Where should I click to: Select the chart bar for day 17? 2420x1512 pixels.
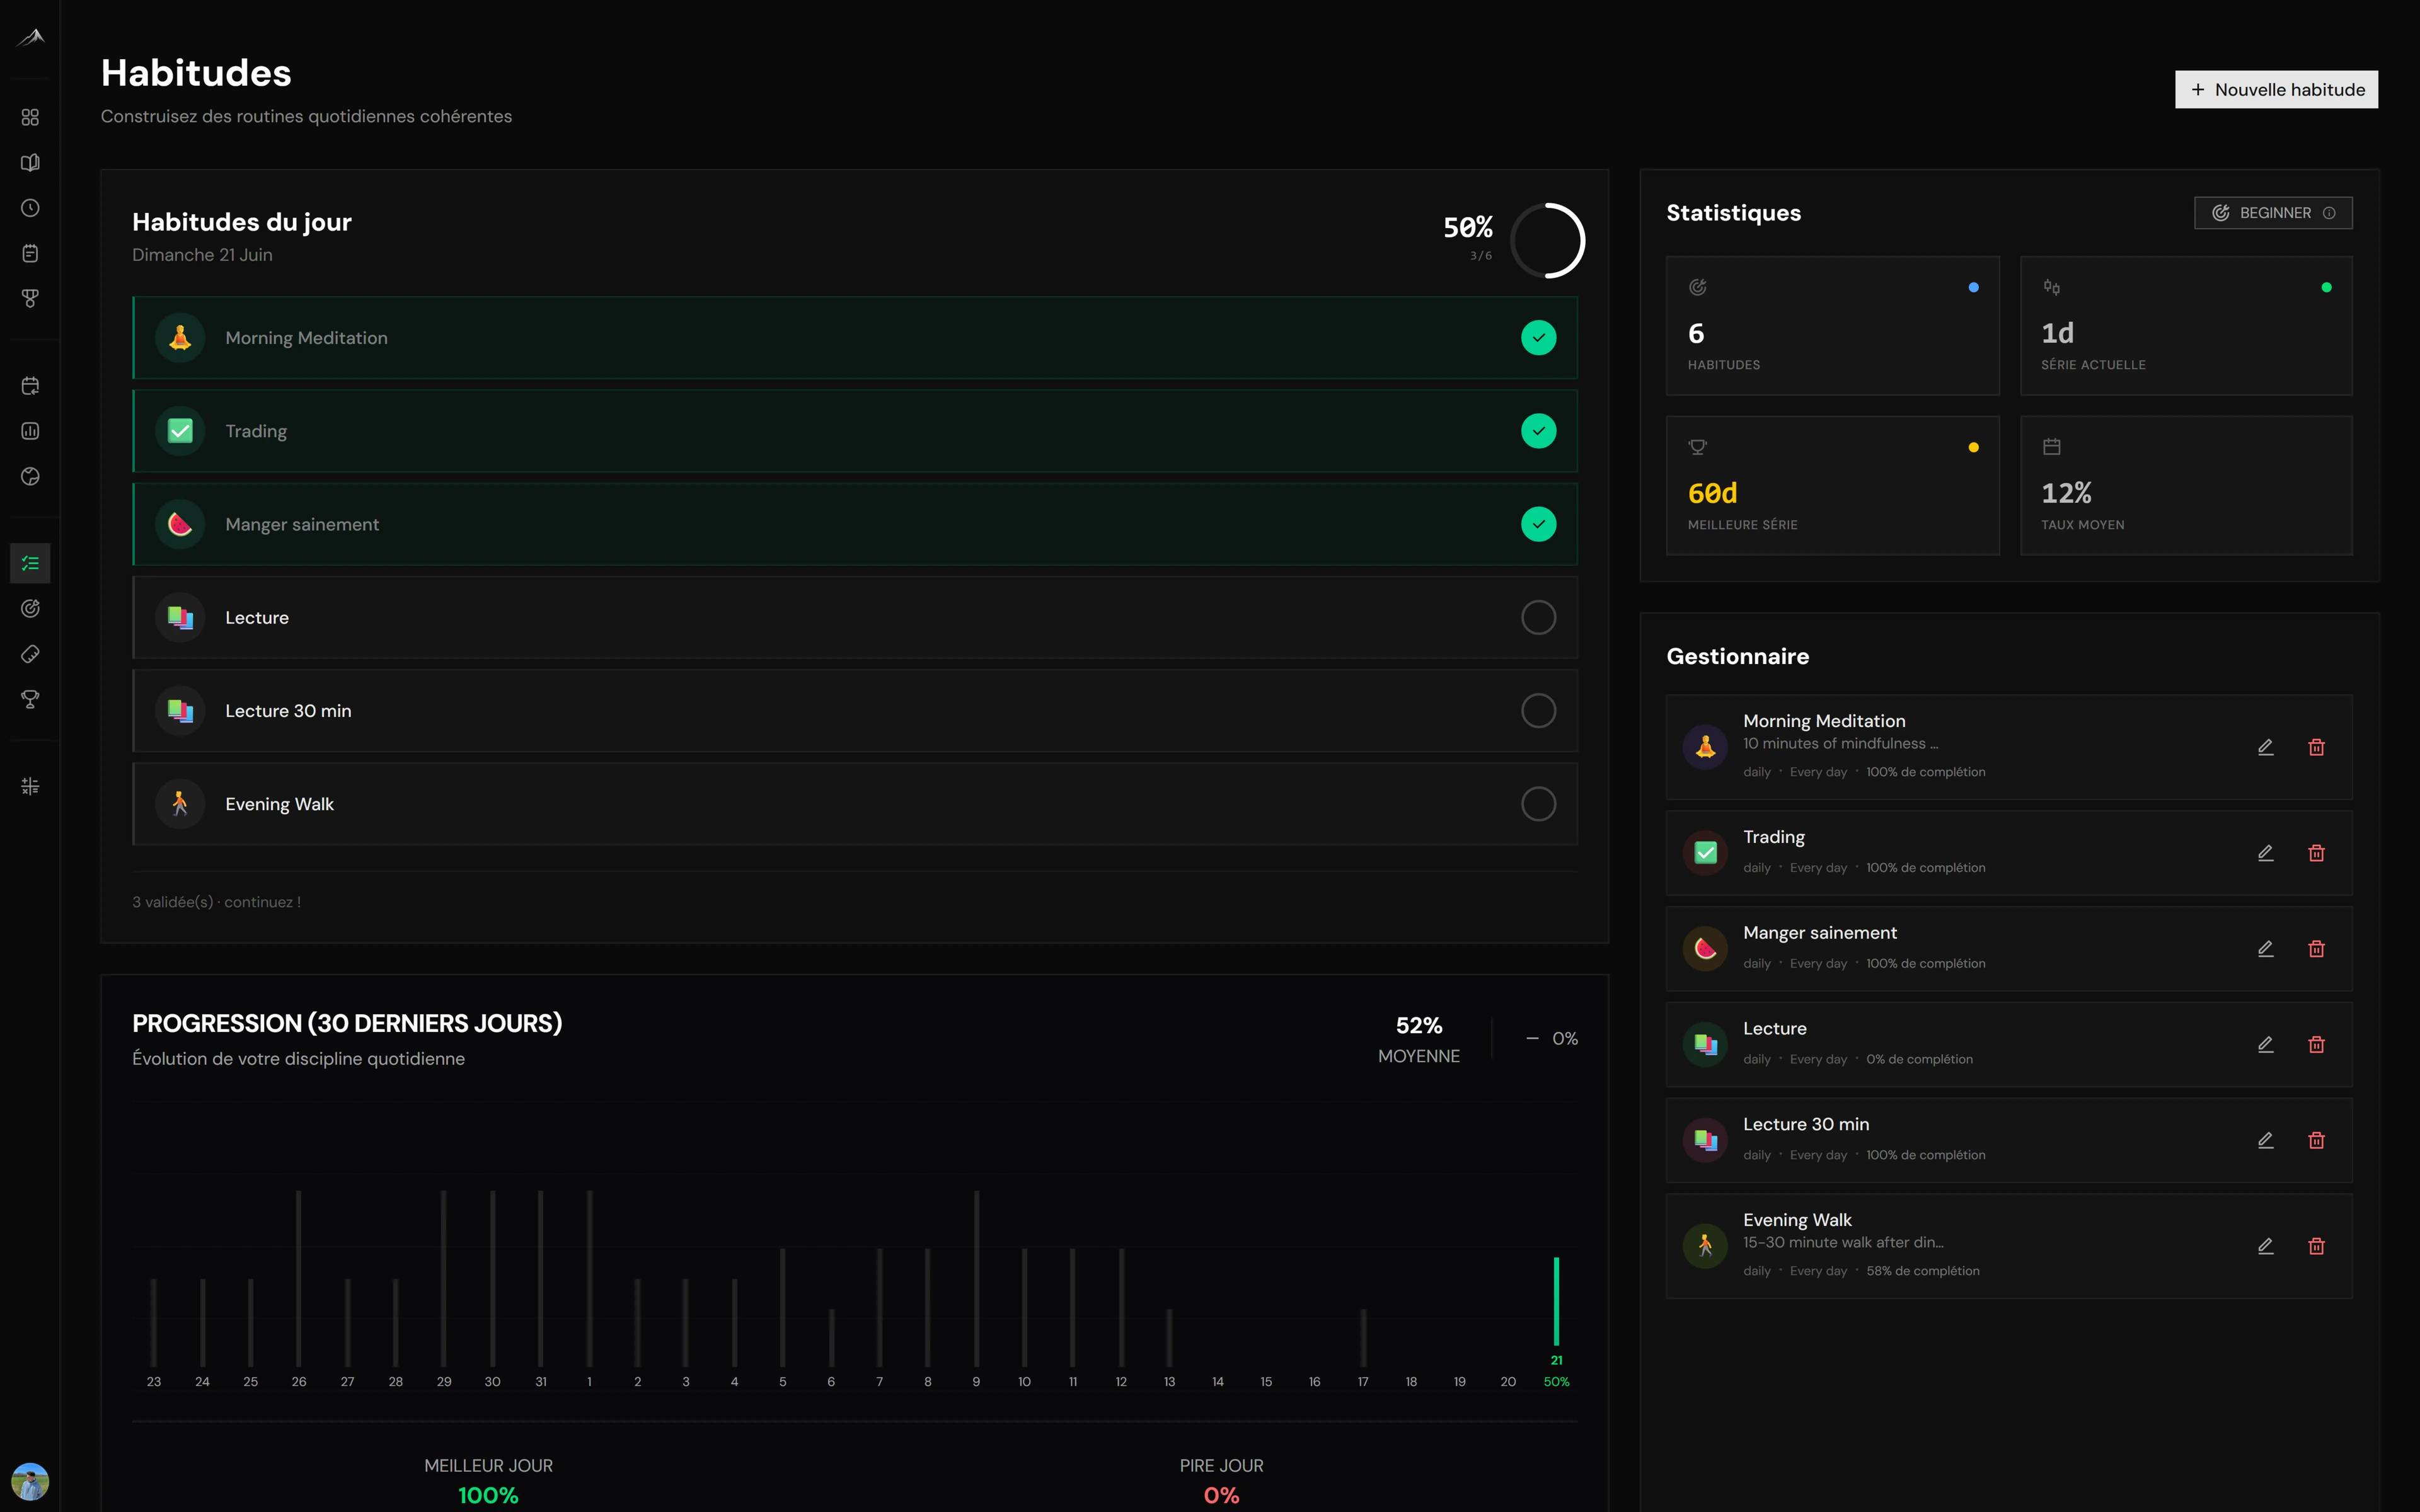(1363, 1338)
